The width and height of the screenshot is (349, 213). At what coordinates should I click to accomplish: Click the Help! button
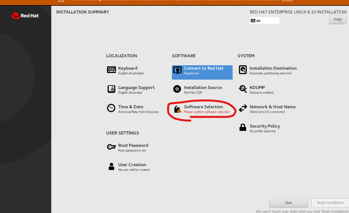(338, 20)
